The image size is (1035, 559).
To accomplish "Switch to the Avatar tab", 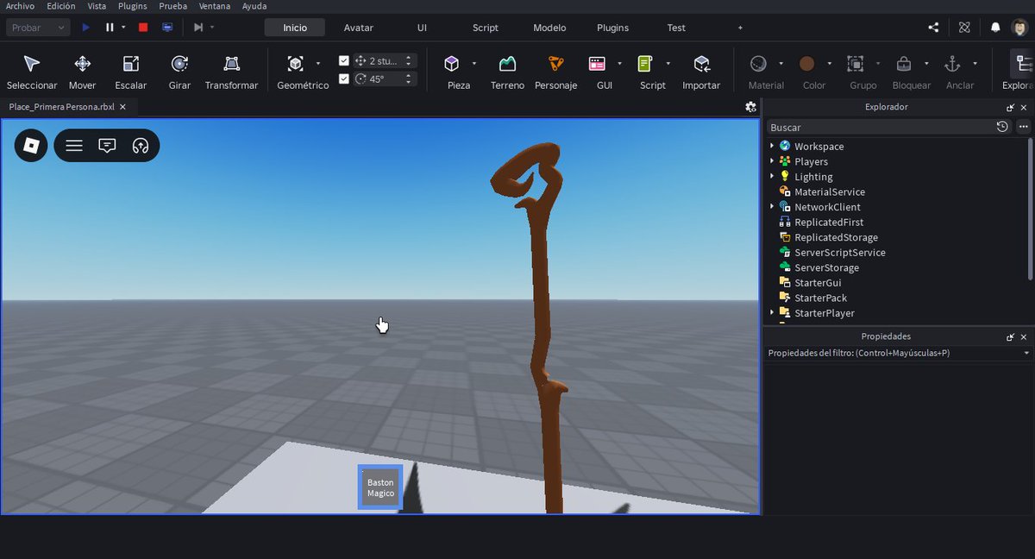I will (x=359, y=28).
